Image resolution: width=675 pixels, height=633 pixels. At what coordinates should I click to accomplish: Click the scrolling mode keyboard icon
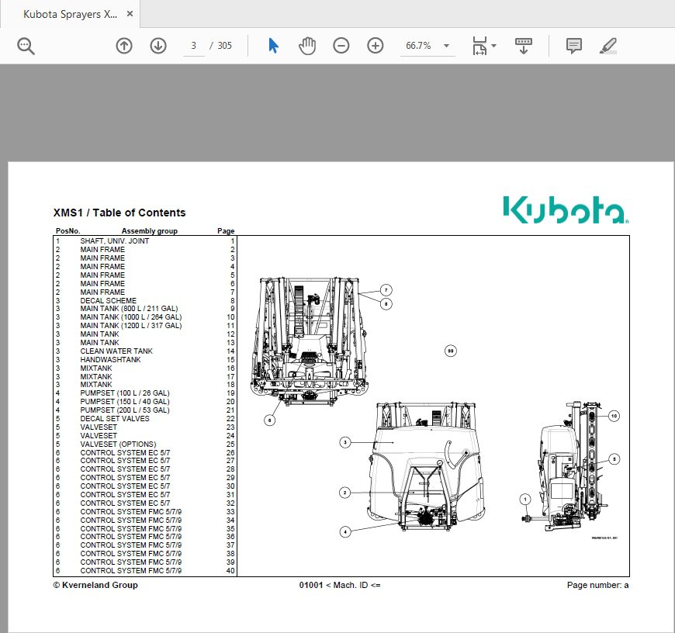pos(523,46)
